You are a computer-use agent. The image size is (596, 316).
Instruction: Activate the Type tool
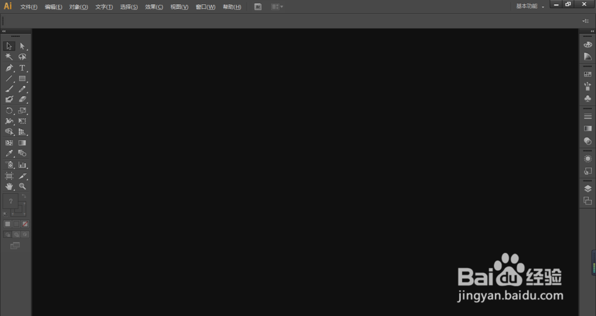click(23, 68)
